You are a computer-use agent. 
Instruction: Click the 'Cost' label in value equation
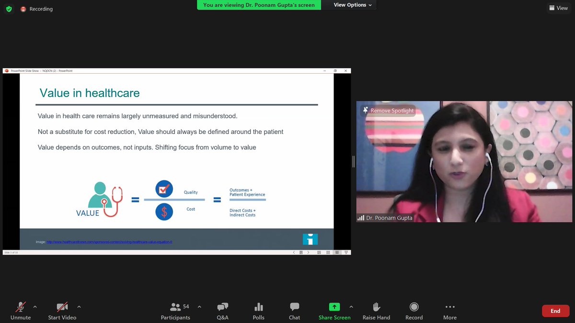tap(191, 209)
